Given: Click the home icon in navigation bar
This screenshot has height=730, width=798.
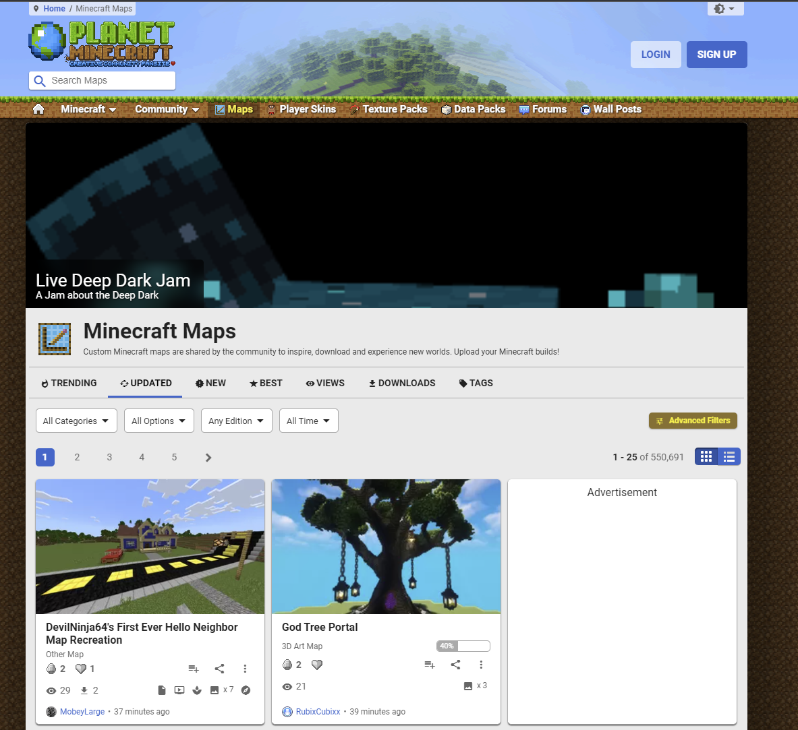Looking at the screenshot, I should click(38, 109).
